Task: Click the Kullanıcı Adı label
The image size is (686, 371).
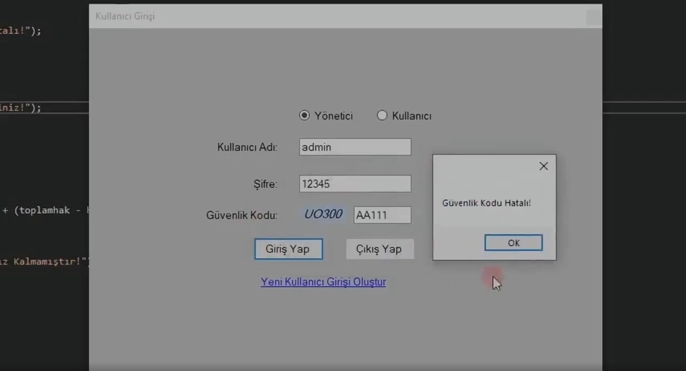Action: 247,147
